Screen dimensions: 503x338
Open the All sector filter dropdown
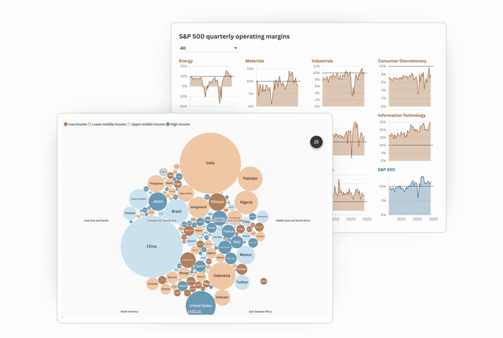coord(208,48)
